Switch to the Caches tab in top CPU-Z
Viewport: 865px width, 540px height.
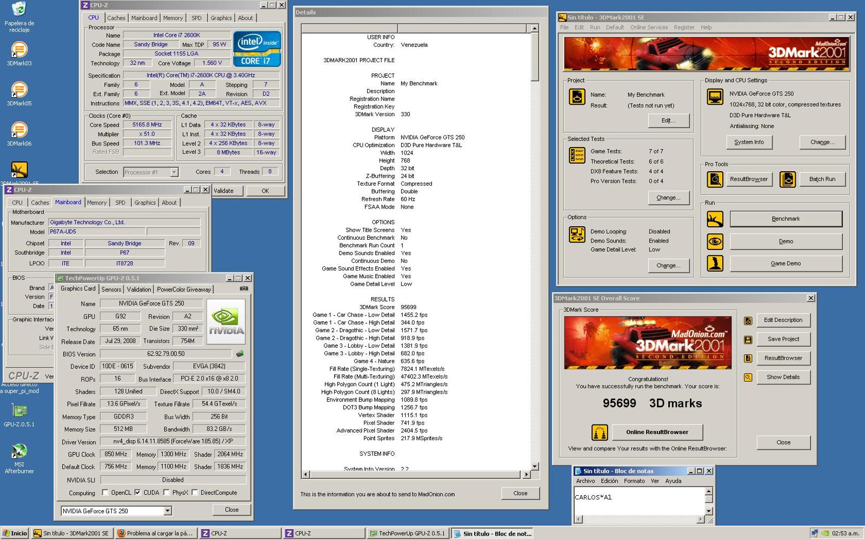(116, 18)
